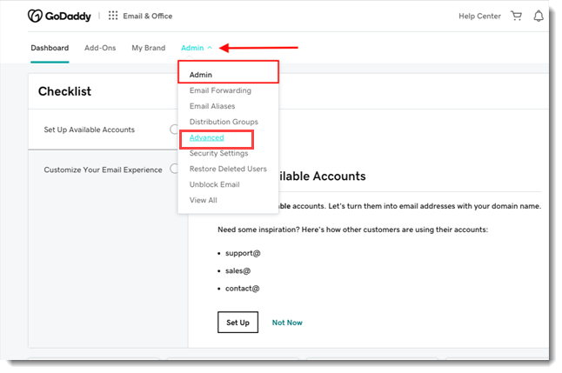Screen dimensions: 562x373
Task: Collapse the Admin dropdown chevron
Action: [x=210, y=48]
